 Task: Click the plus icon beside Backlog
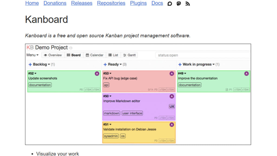(30, 64)
